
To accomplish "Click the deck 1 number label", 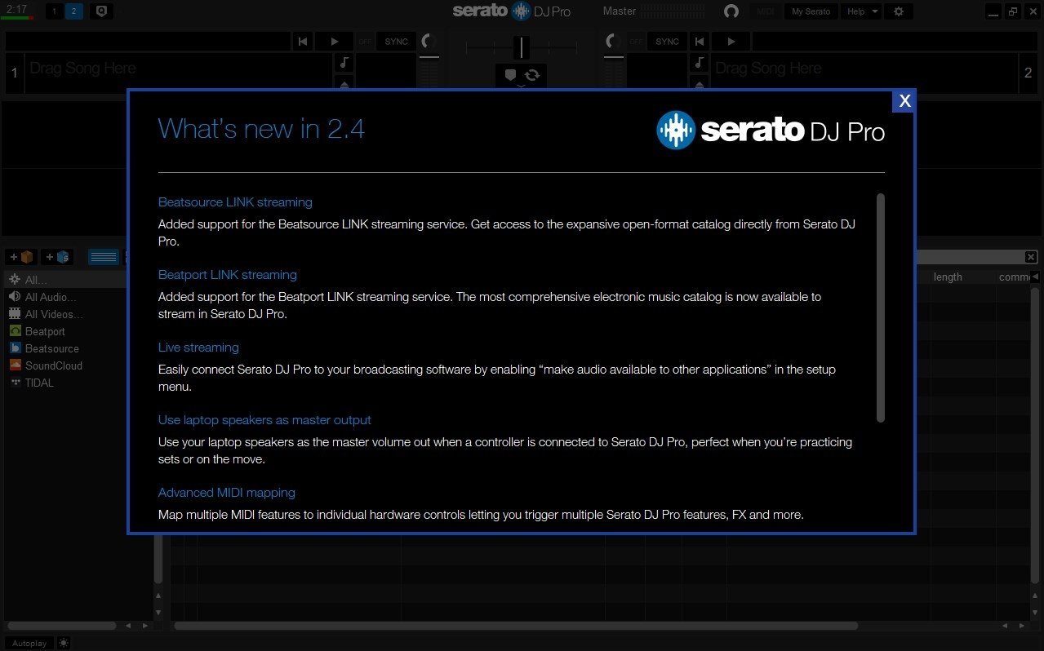I will (14, 73).
